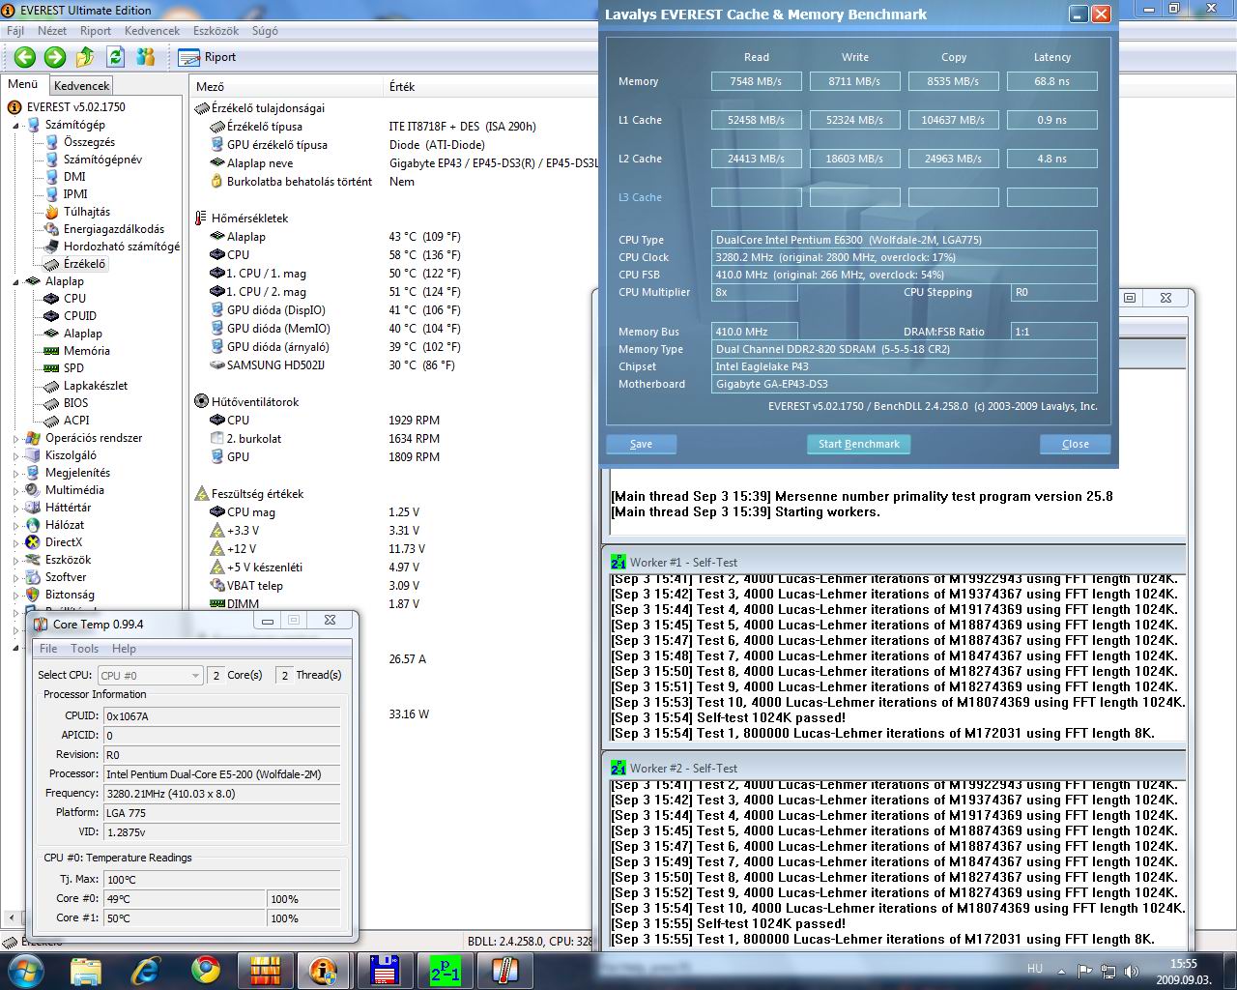Open the Select CPU dropdown in Core Temp

[x=150, y=675]
